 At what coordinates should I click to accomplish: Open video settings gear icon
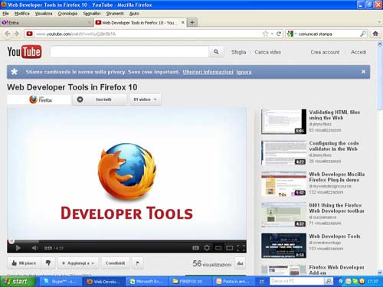point(207,248)
